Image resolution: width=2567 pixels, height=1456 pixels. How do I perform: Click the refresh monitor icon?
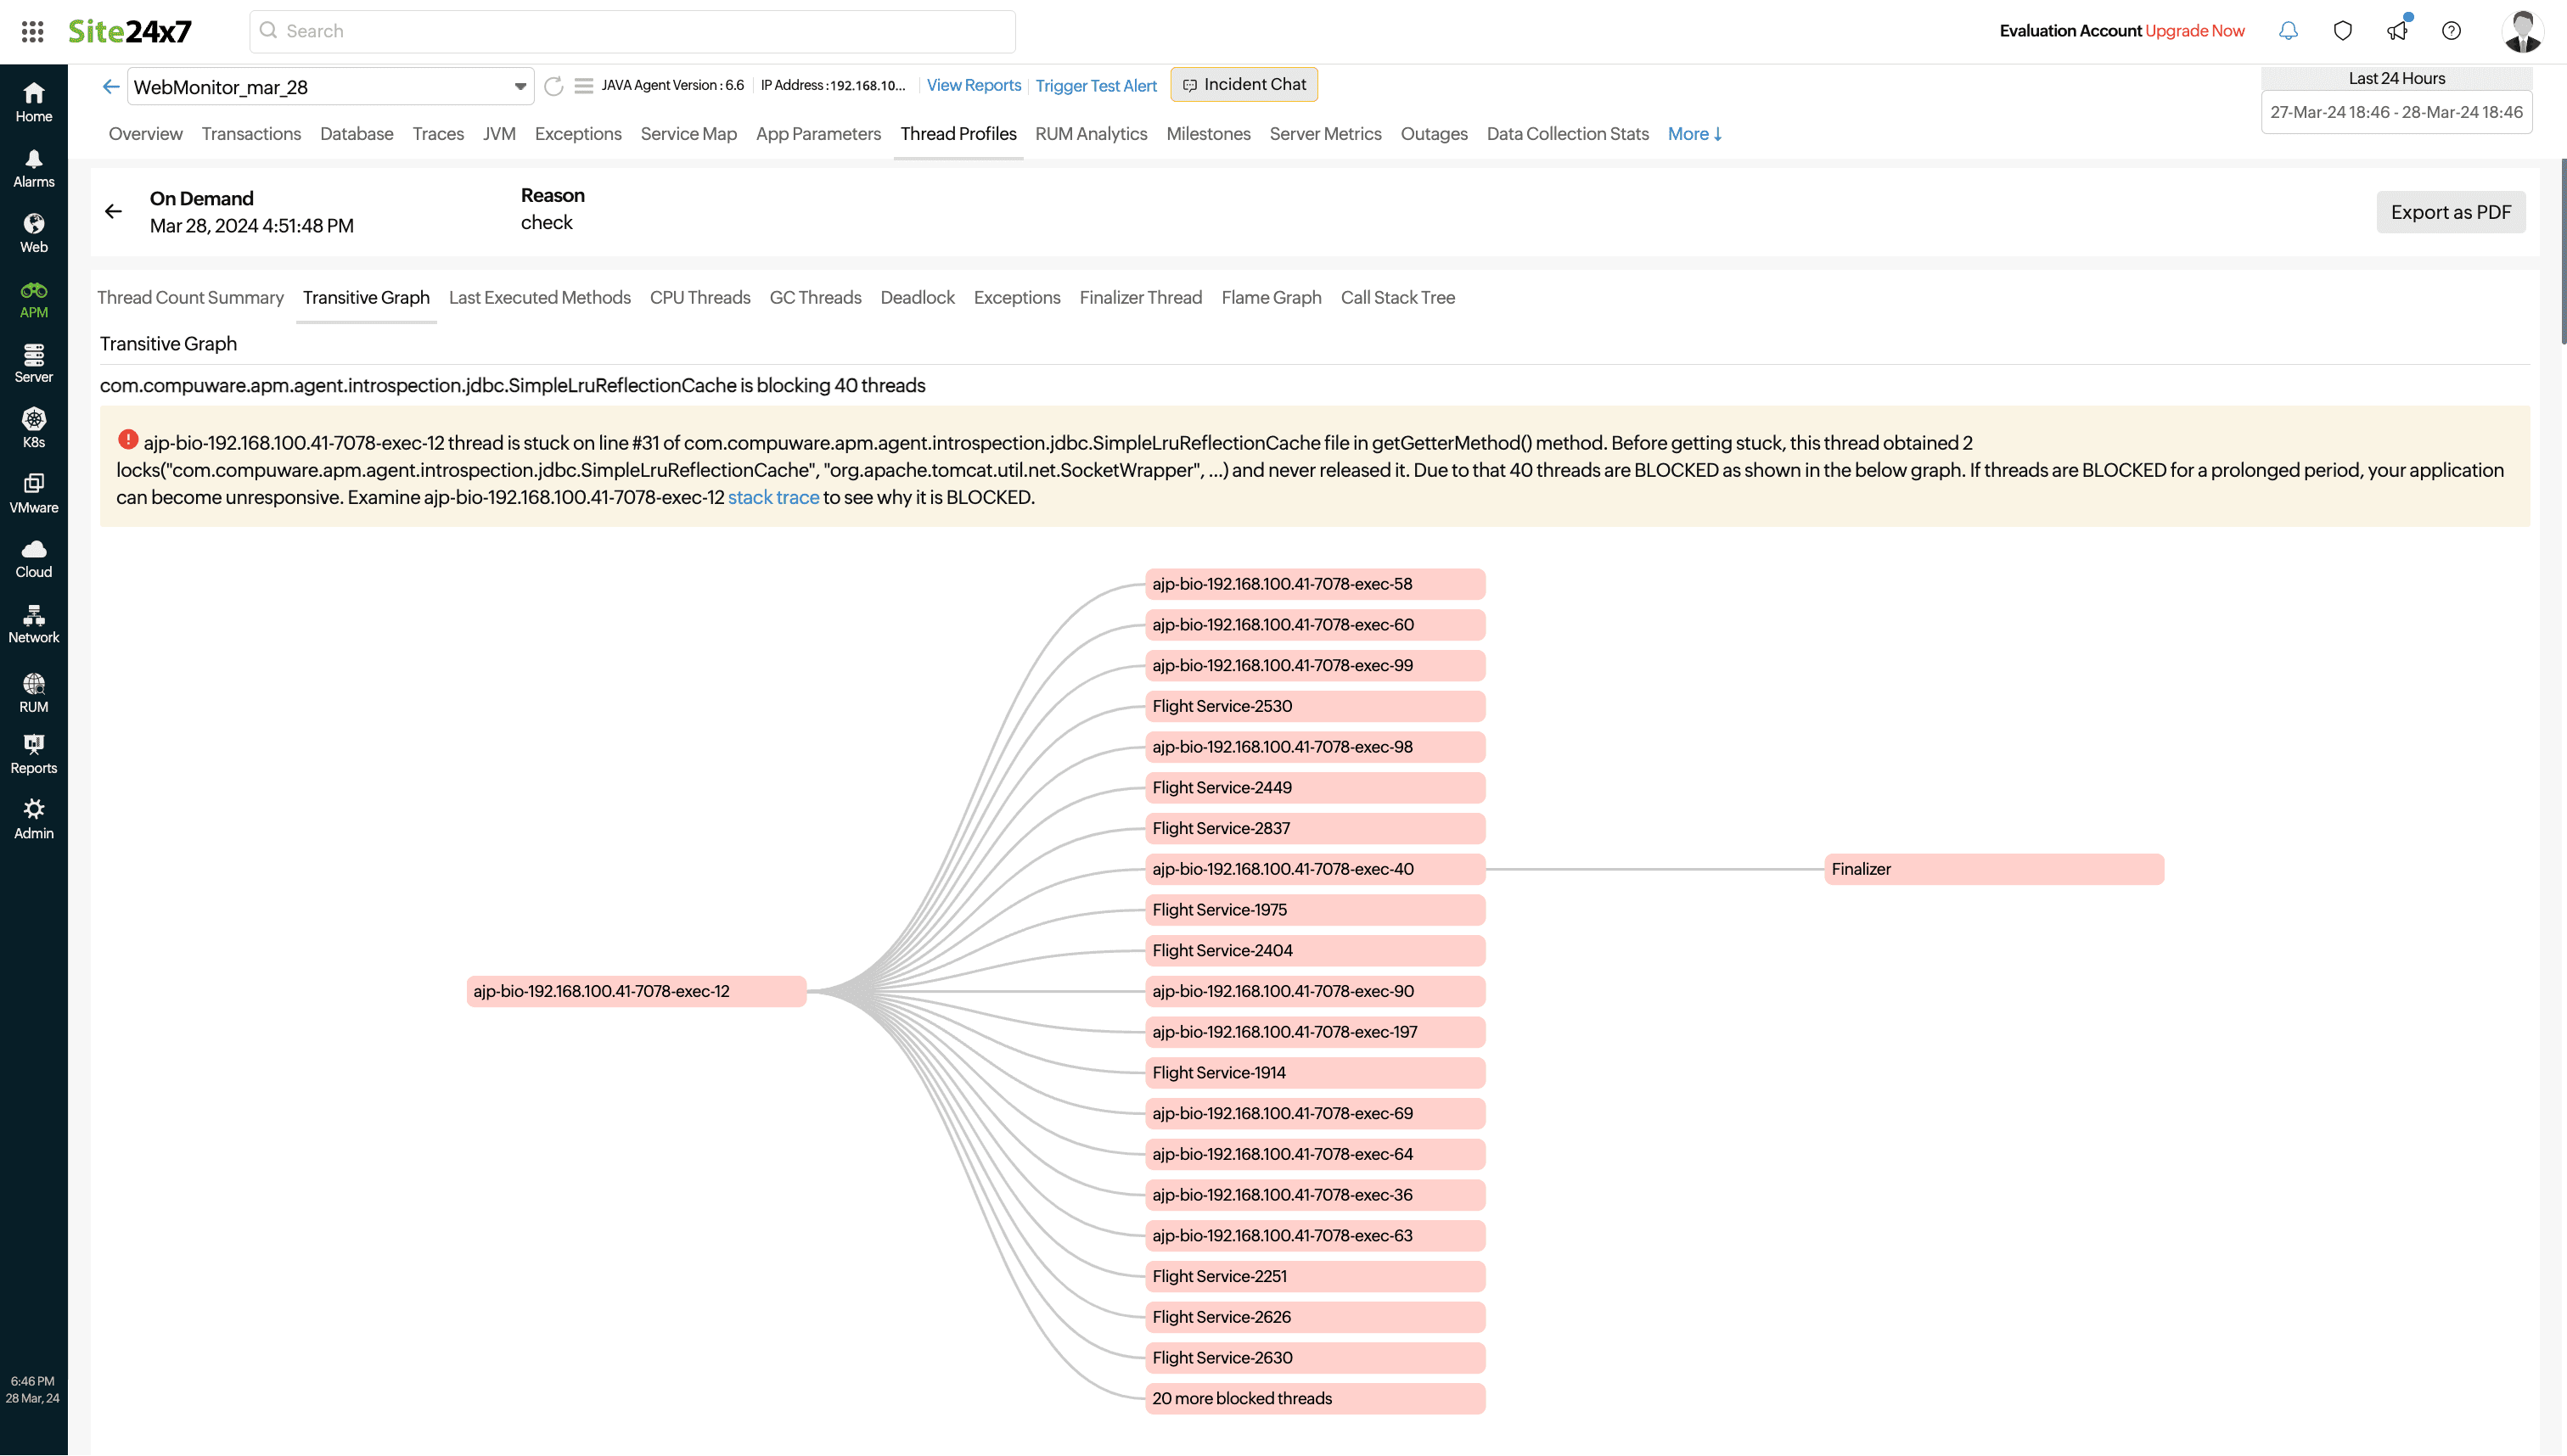point(553,86)
